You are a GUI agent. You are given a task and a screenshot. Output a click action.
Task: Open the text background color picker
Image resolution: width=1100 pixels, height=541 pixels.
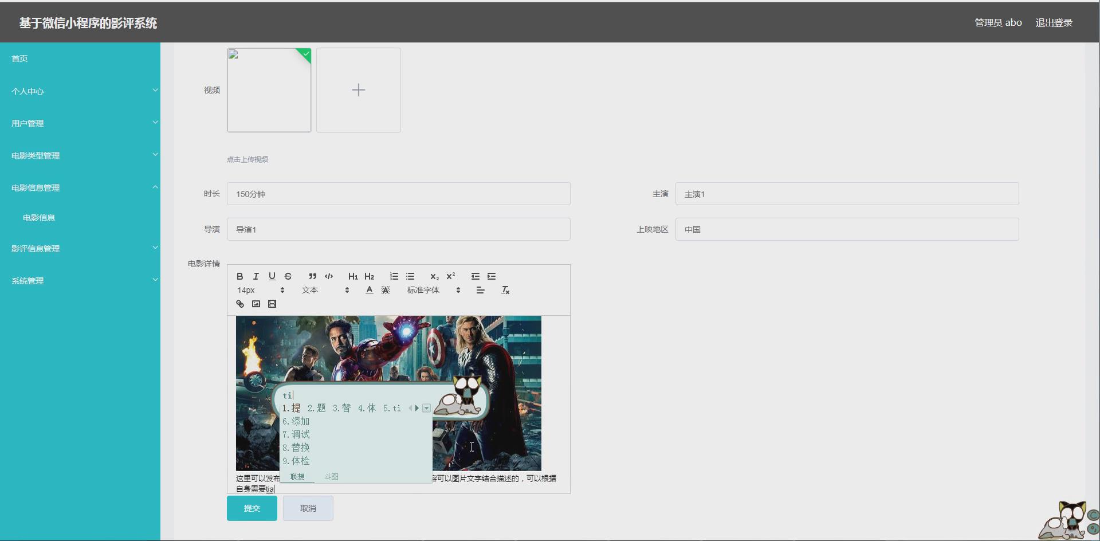pyautogui.click(x=386, y=290)
